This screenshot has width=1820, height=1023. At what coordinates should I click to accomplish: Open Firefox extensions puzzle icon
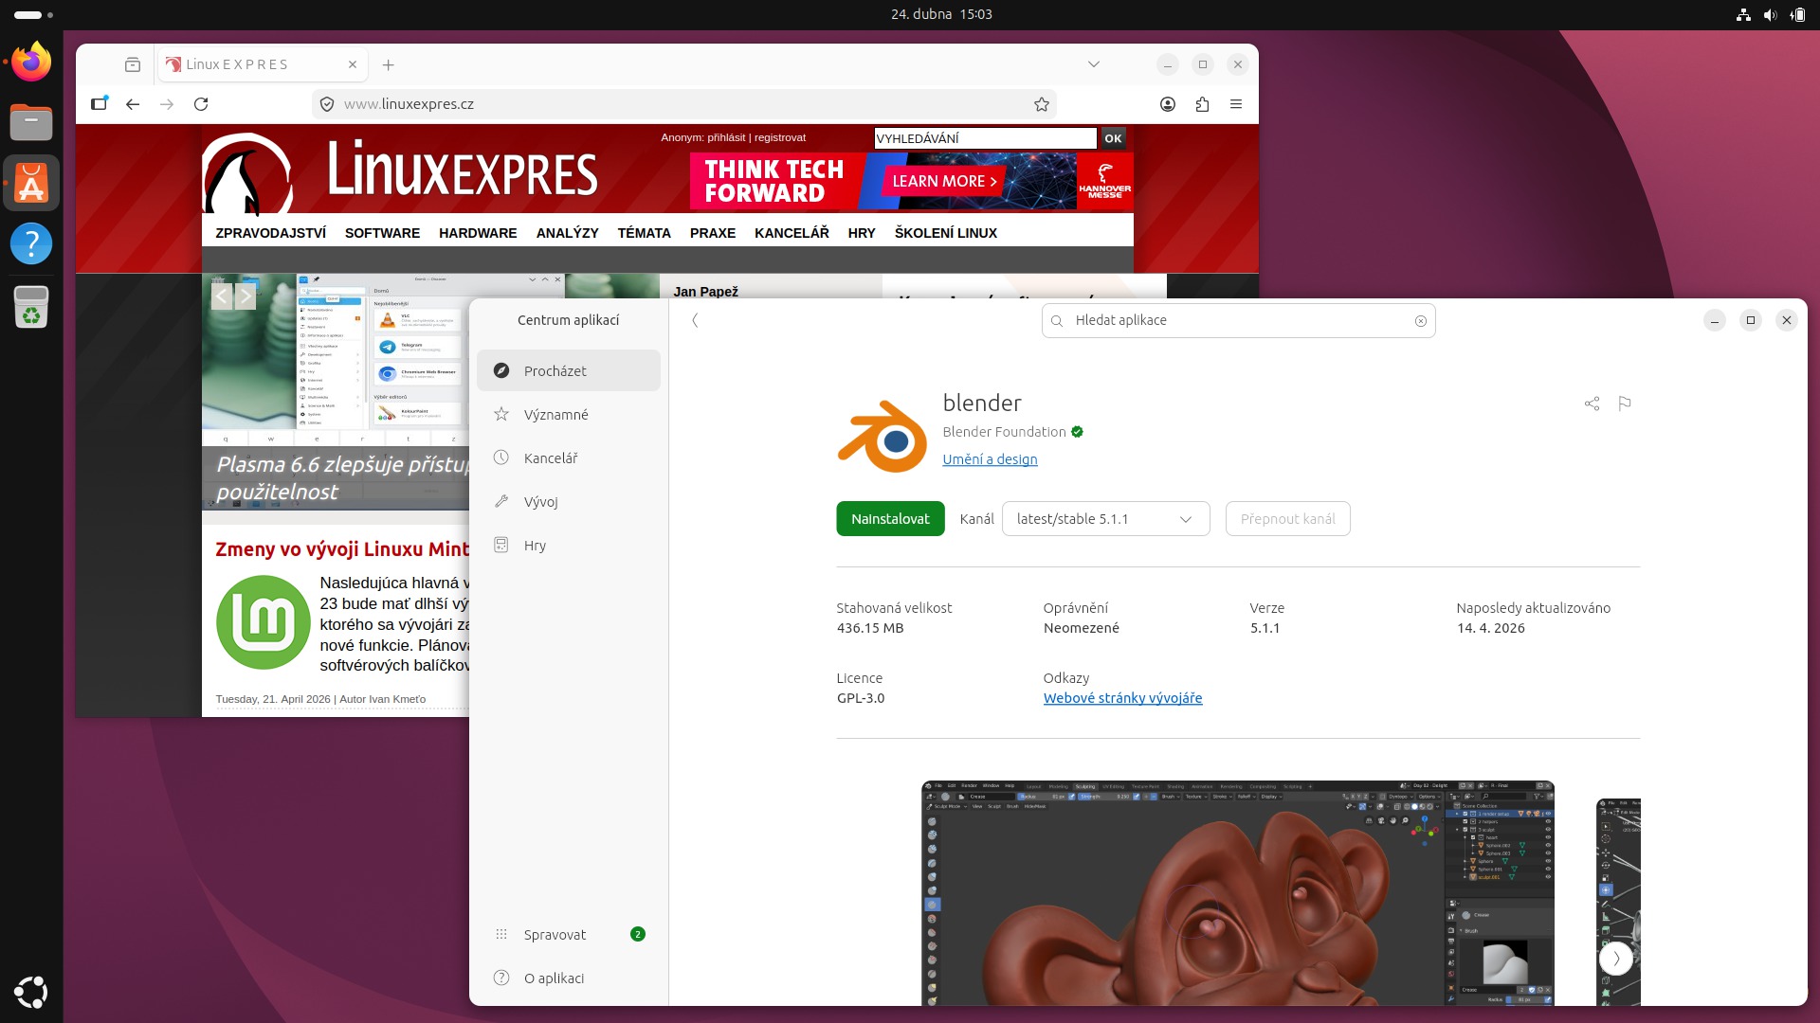click(1202, 104)
